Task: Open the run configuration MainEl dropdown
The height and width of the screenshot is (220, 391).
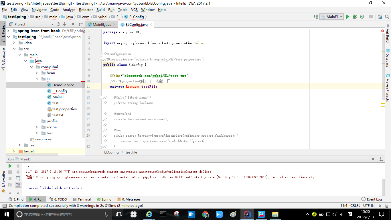Action: (332, 17)
